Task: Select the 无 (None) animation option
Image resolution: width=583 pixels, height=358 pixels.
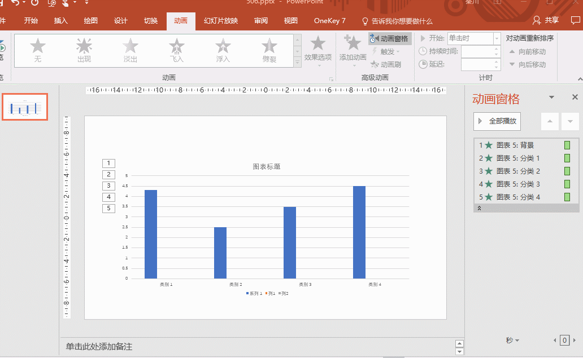Action: pos(37,50)
